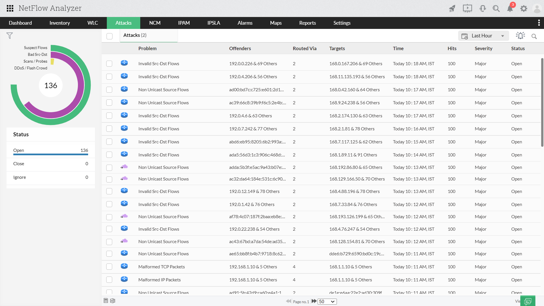Open the notifications bell icon
Image resolution: width=544 pixels, height=306 pixels.
pyautogui.click(x=510, y=8)
